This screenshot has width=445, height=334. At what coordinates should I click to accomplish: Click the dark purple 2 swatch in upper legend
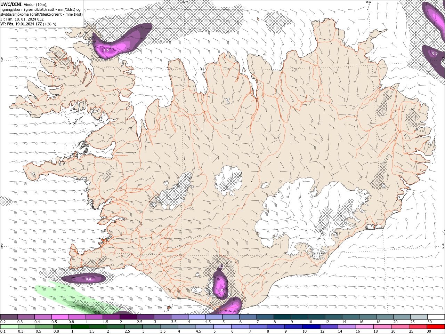tap(128, 317)
